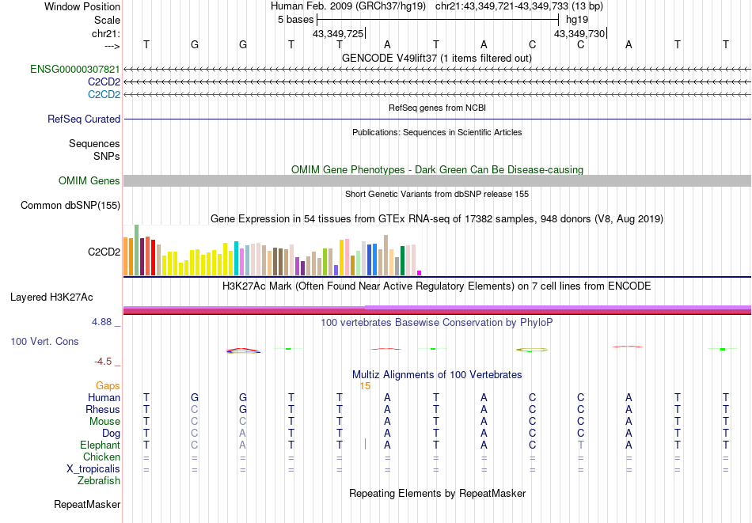This screenshot has width=752, height=523.
Task: Click the tallest green GTEx expression bar
Action: coord(136,250)
